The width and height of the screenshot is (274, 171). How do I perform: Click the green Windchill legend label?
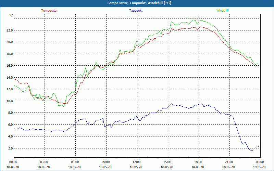click(x=223, y=11)
